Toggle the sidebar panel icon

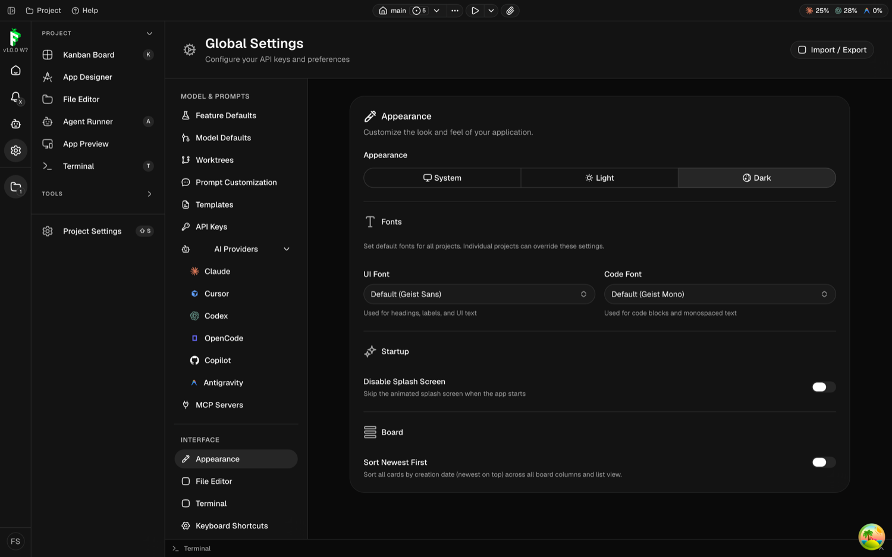click(x=11, y=11)
